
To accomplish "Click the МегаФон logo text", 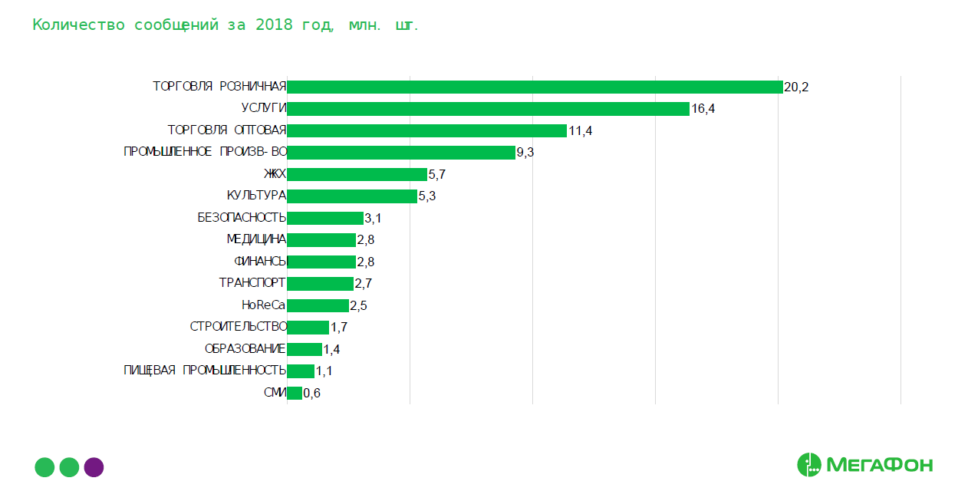I will pos(879,465).
